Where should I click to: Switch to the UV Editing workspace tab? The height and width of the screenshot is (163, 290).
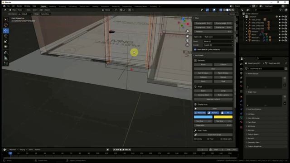[72, 6]
